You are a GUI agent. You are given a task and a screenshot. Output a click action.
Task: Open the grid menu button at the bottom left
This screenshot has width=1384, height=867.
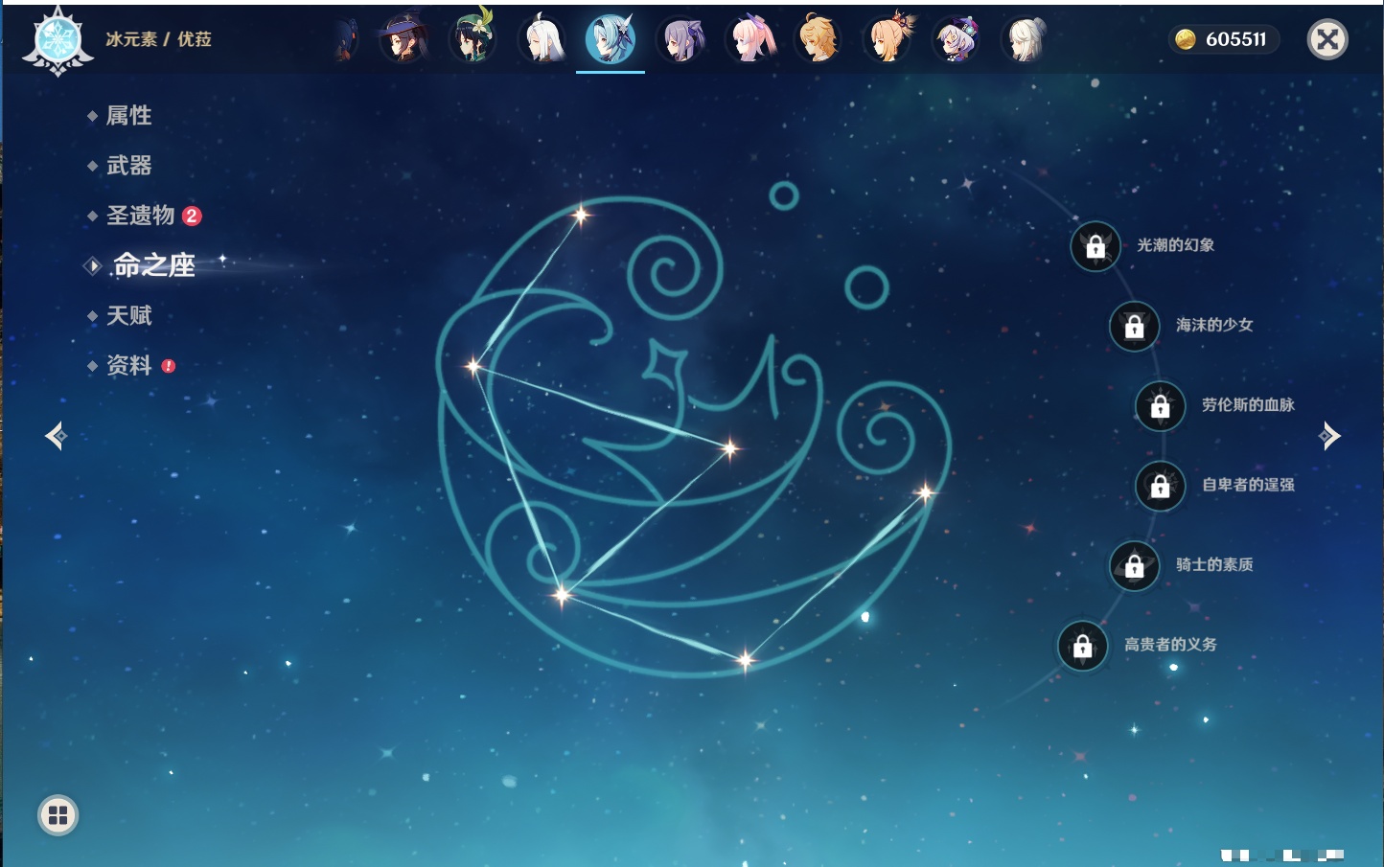pos(58,815)
